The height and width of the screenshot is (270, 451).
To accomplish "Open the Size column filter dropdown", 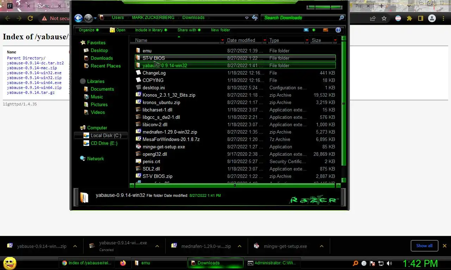I will (x=335, y=40).
